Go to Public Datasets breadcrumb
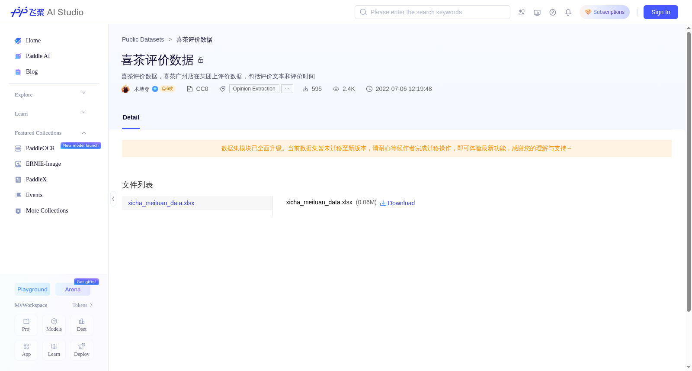 click(x=143, y=39)
